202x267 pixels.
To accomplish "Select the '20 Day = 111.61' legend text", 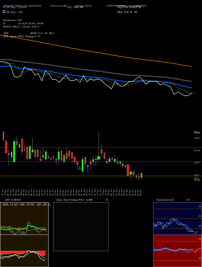I will tap(16, 7).
